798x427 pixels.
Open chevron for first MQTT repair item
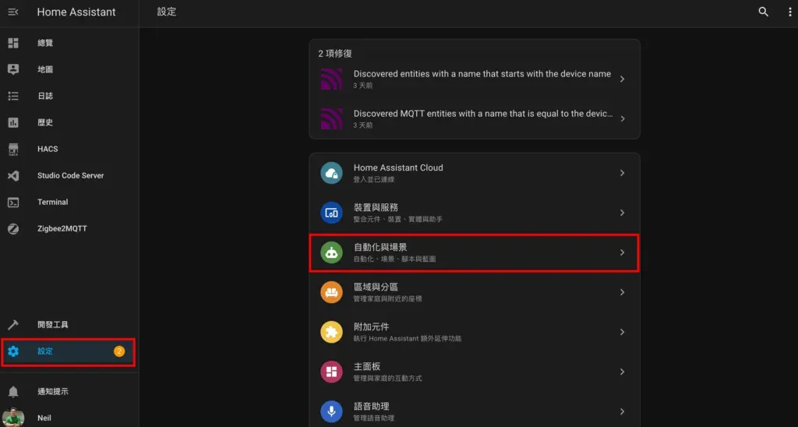click(x=622, y=79)
